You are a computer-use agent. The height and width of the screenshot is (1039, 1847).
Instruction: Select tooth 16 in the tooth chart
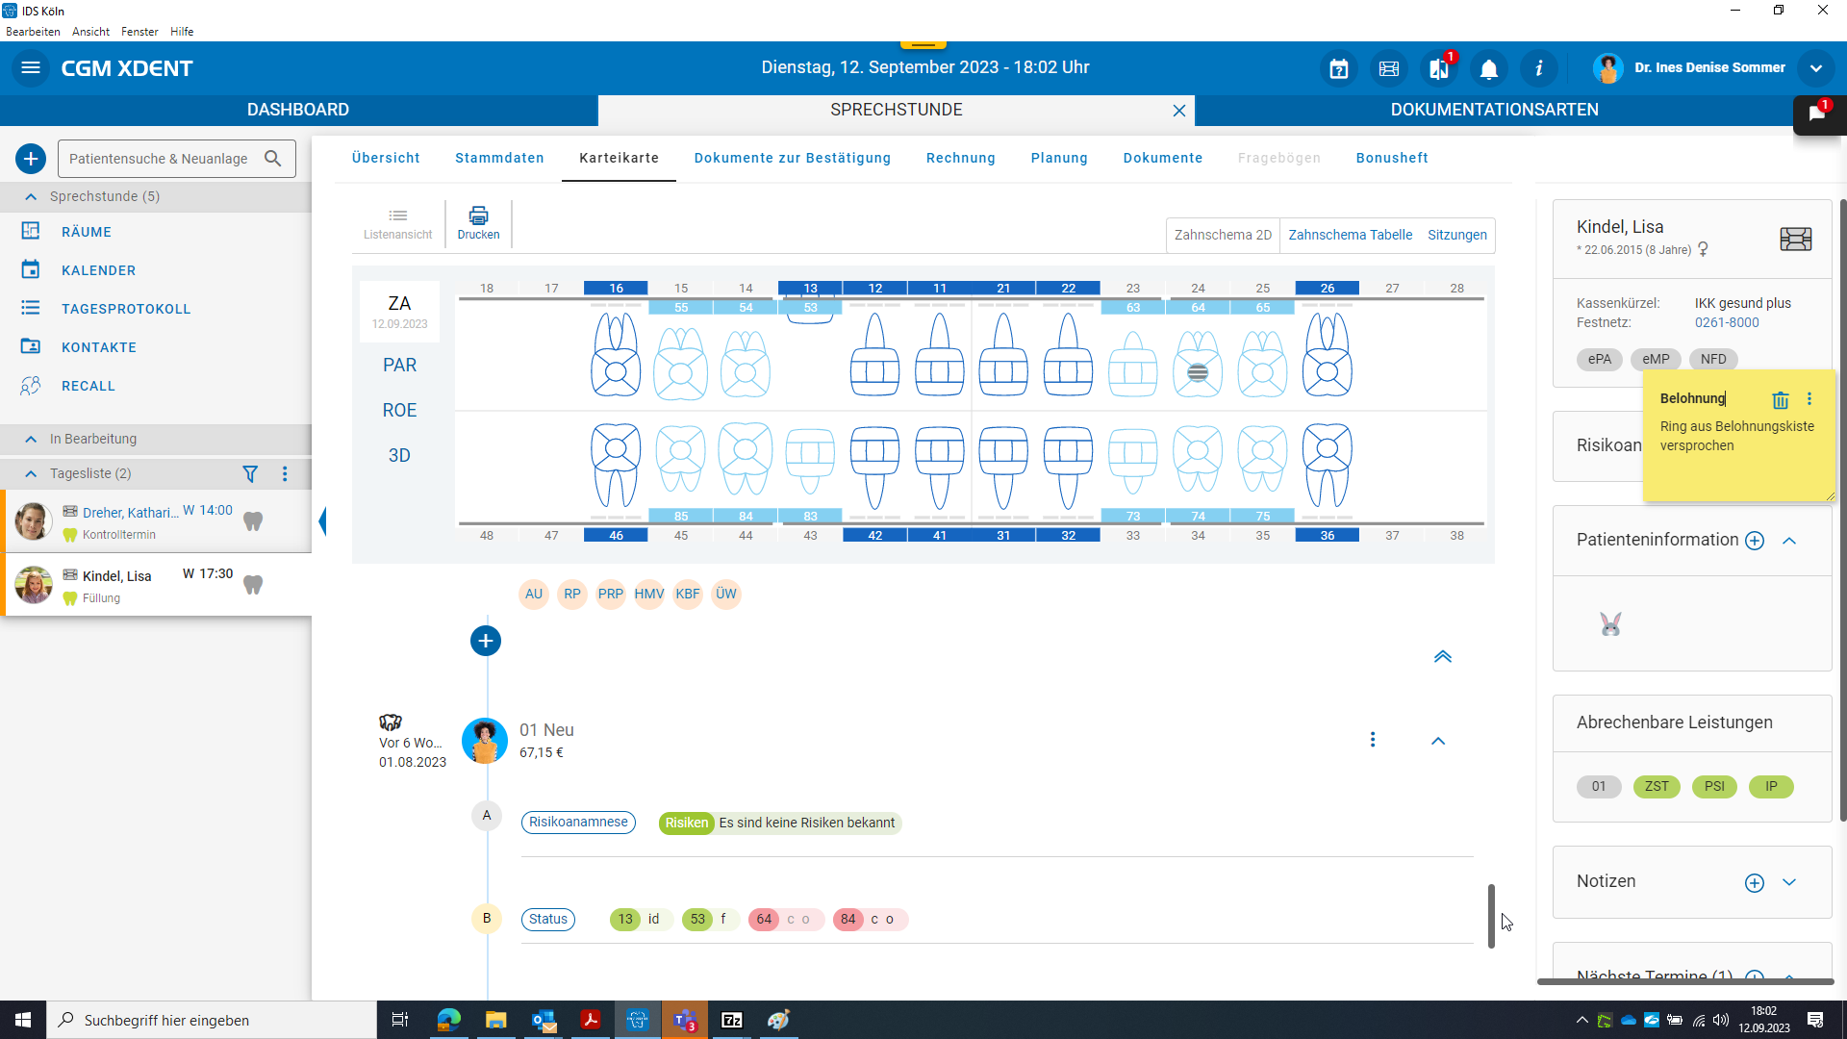click(616, 288)
